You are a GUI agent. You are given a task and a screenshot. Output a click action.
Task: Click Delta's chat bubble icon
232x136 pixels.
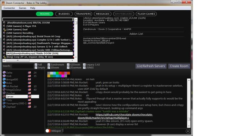[4, 72]
